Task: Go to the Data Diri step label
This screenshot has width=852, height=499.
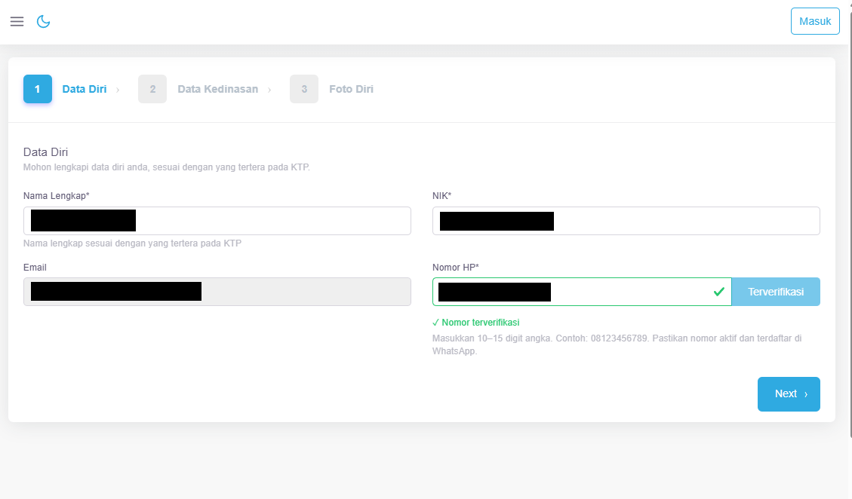Action: click(85, 89)
